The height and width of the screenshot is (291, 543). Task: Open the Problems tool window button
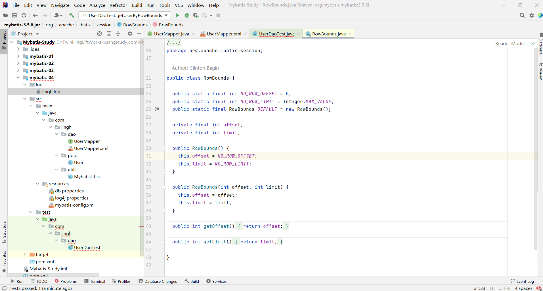pos(66,281)
